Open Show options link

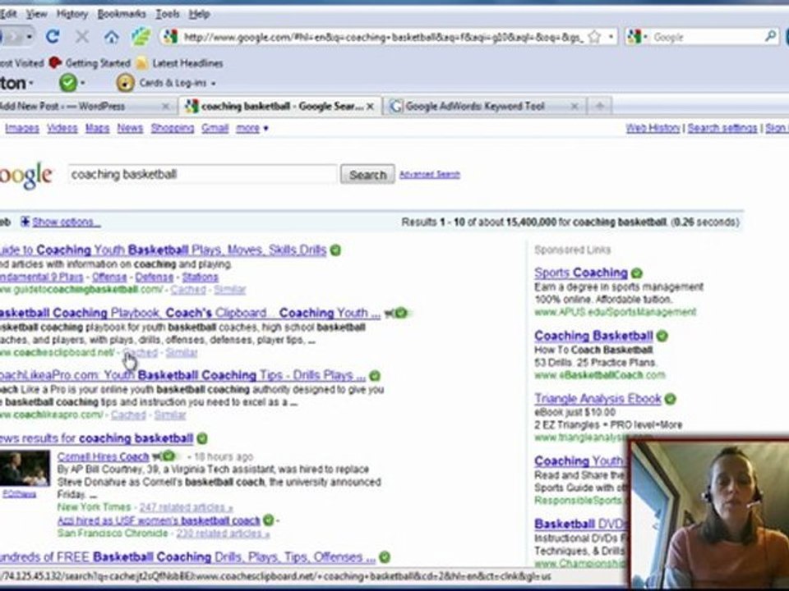(66, 222)
